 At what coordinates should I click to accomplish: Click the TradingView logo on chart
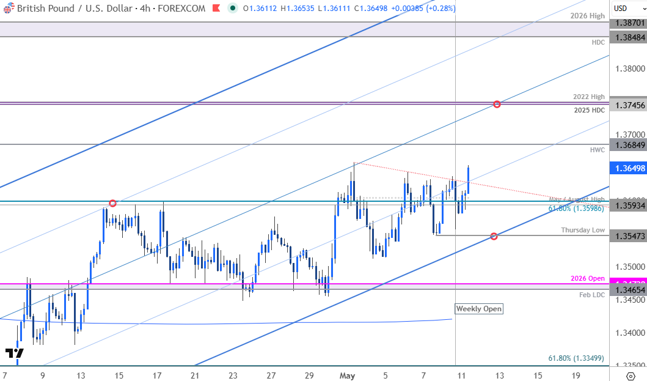15,353
